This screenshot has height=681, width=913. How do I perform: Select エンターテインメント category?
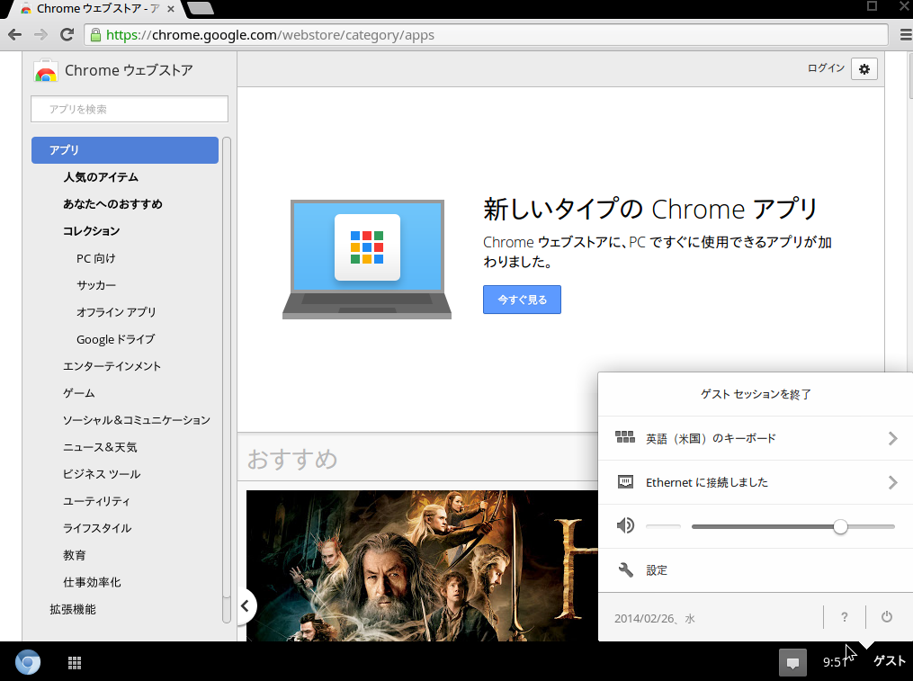(x=112, y=366)
